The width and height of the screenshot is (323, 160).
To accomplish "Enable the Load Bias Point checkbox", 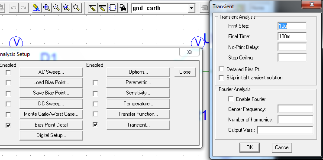I will pyautogui.click(x=8, y=83).
